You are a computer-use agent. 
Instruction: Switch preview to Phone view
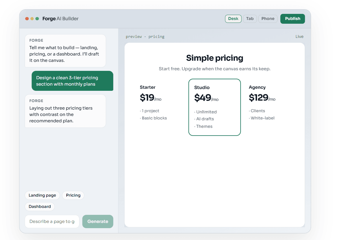[x=268, y=19]
